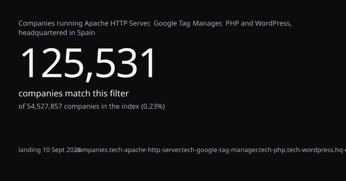
Task: Click the "tech-google-tag-manager" slug segment
Action: [220, 150]
